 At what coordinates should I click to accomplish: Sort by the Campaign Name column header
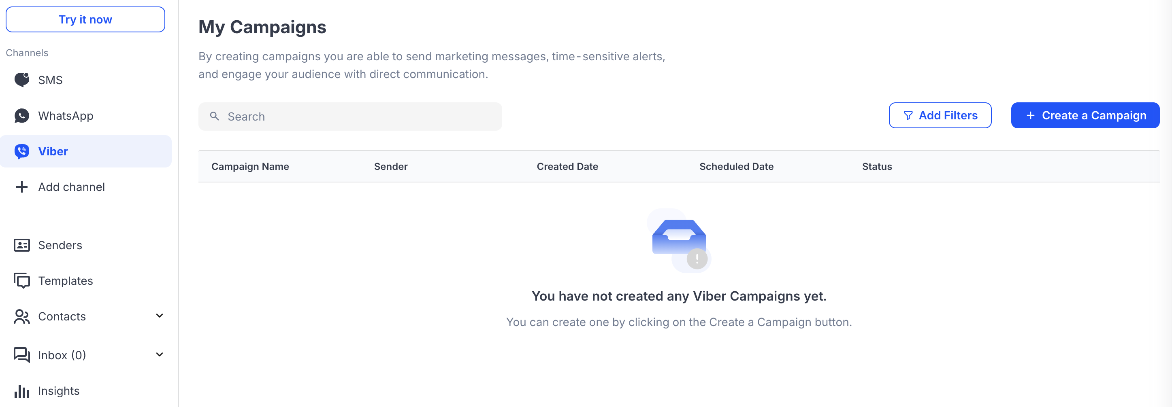click(250, 166)
